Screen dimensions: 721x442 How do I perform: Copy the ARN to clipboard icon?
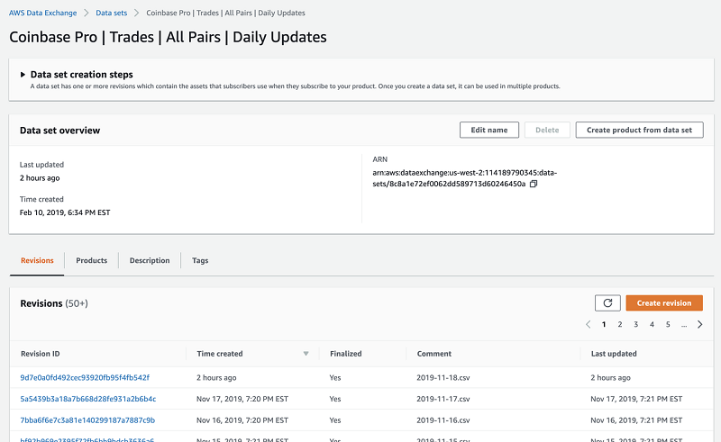click(534, 184)
